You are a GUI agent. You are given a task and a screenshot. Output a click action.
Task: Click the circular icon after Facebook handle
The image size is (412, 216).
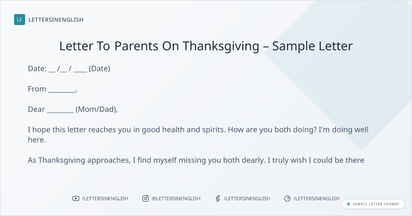[287, 199]
